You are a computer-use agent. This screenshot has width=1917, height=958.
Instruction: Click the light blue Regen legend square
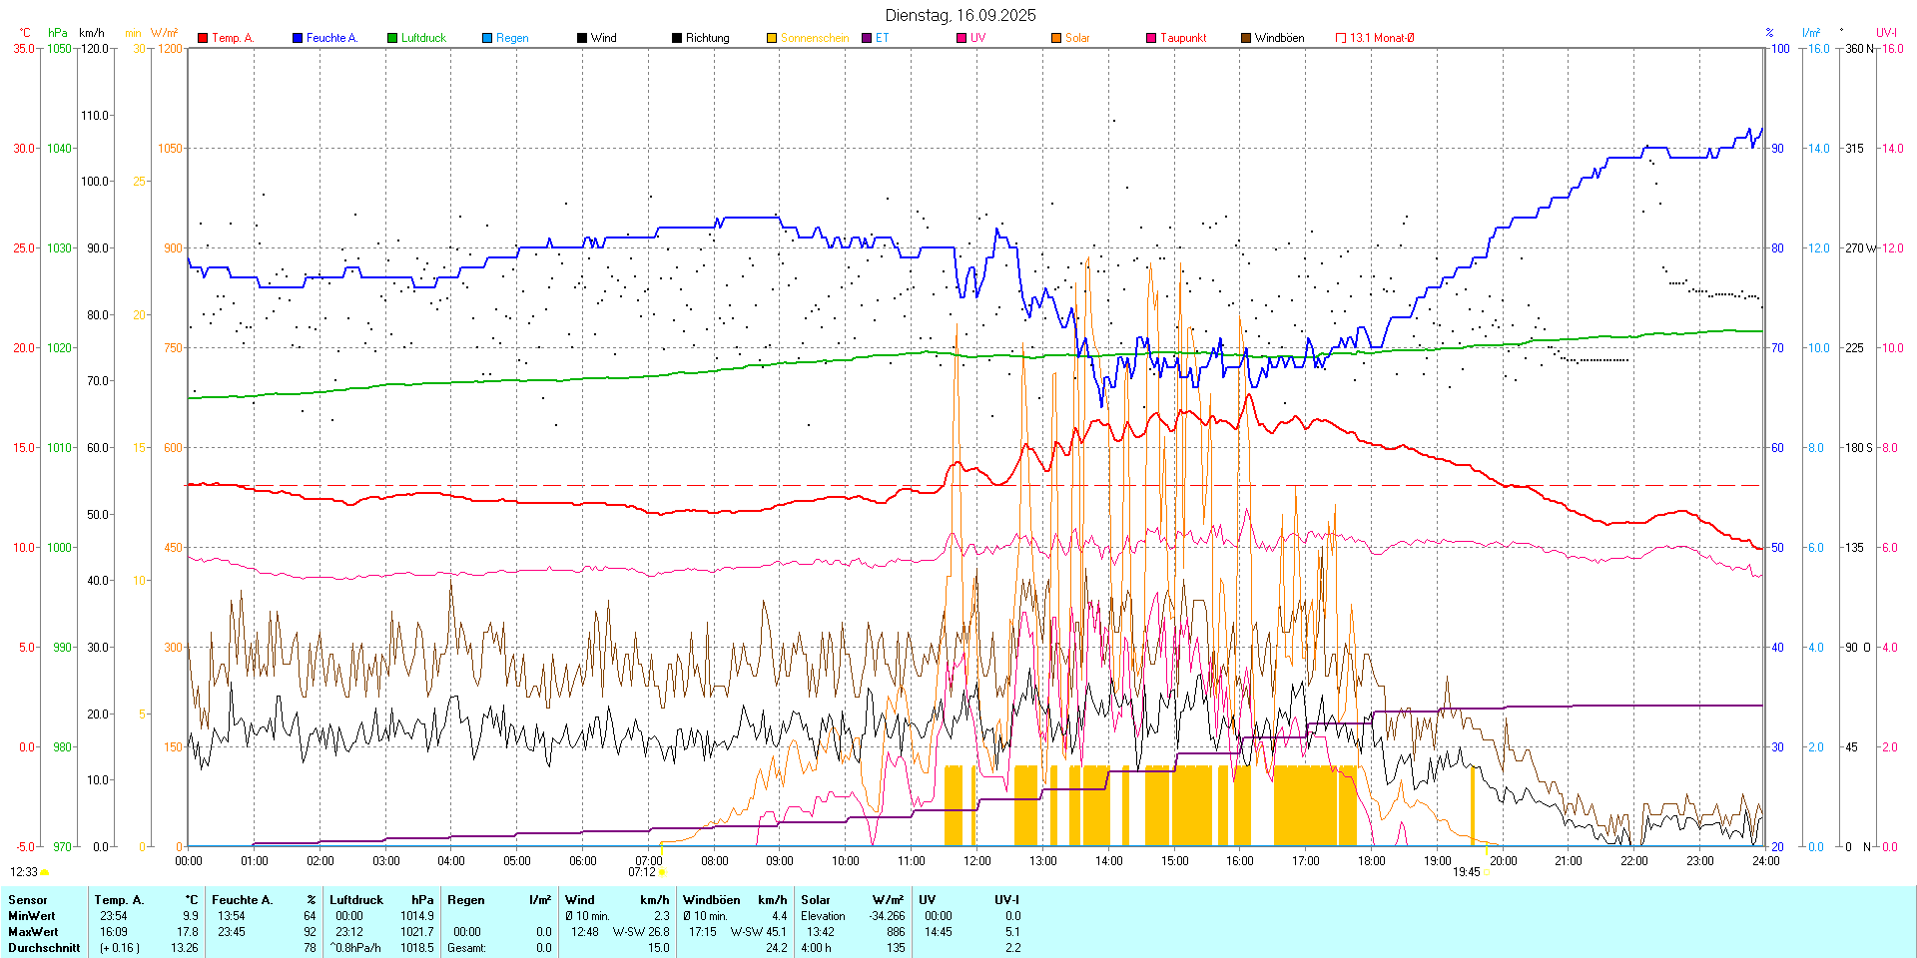click(487, 38)
